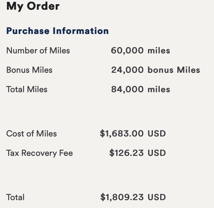Viewport: 214px width, 208px height.
Task: Select the $1,809.23 total amount
Action: 122,197
